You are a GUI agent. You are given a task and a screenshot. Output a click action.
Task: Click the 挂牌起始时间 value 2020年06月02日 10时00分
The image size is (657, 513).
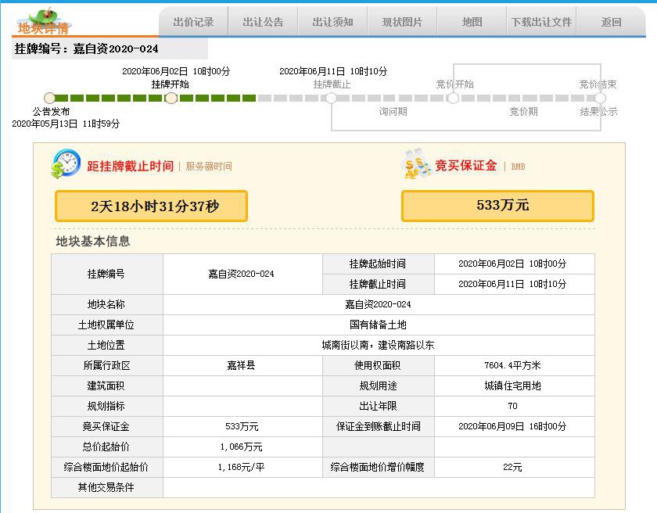[x=514, y=264]
